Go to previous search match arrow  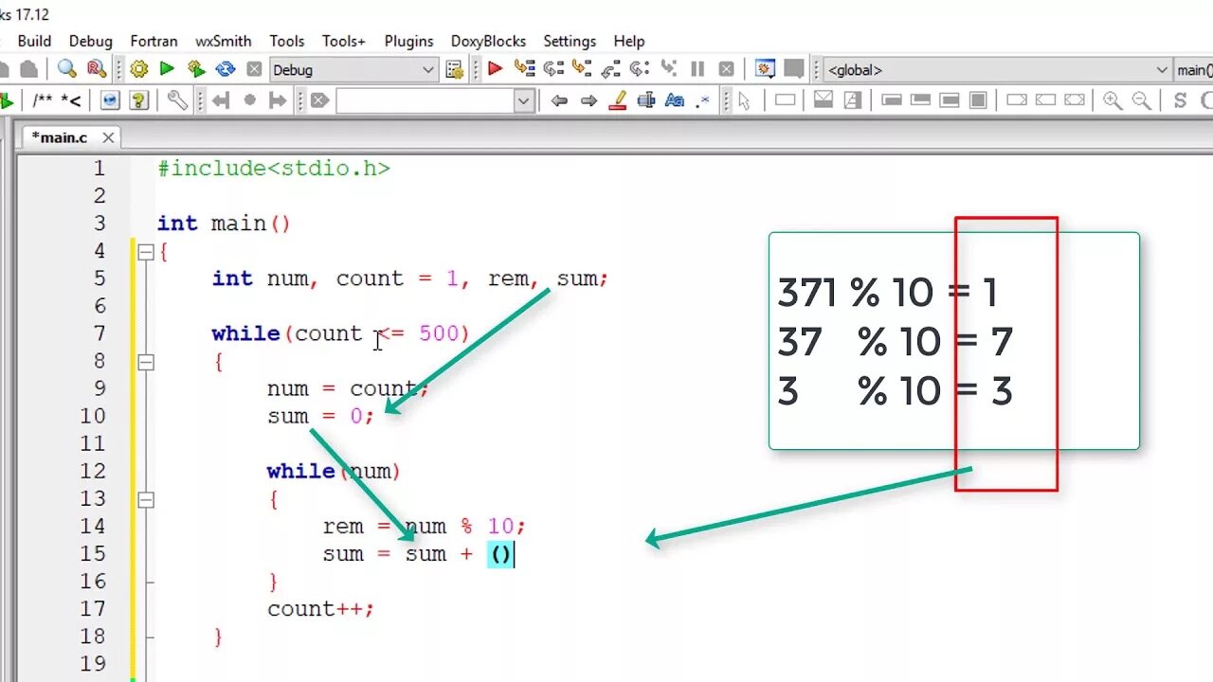pyautogui.click(x=559, y=100)
